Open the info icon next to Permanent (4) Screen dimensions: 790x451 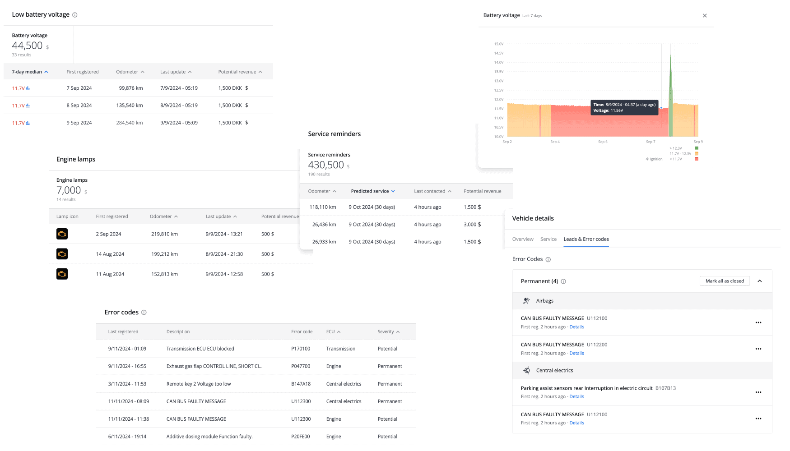pos(563,281)
